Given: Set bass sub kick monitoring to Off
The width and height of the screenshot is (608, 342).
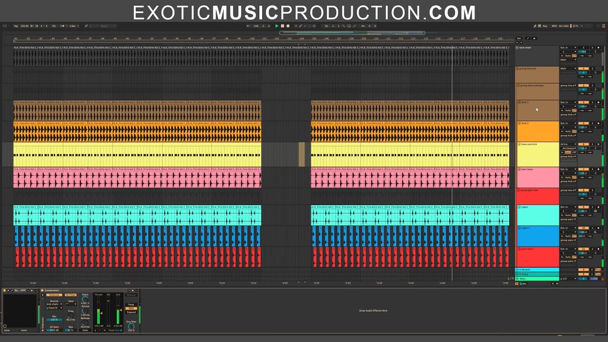Looking at the screenshot, I should pyautogui.click(x=574, y=152).
